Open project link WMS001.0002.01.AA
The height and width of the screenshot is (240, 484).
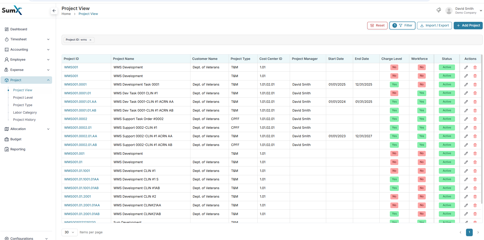point(81,136)
